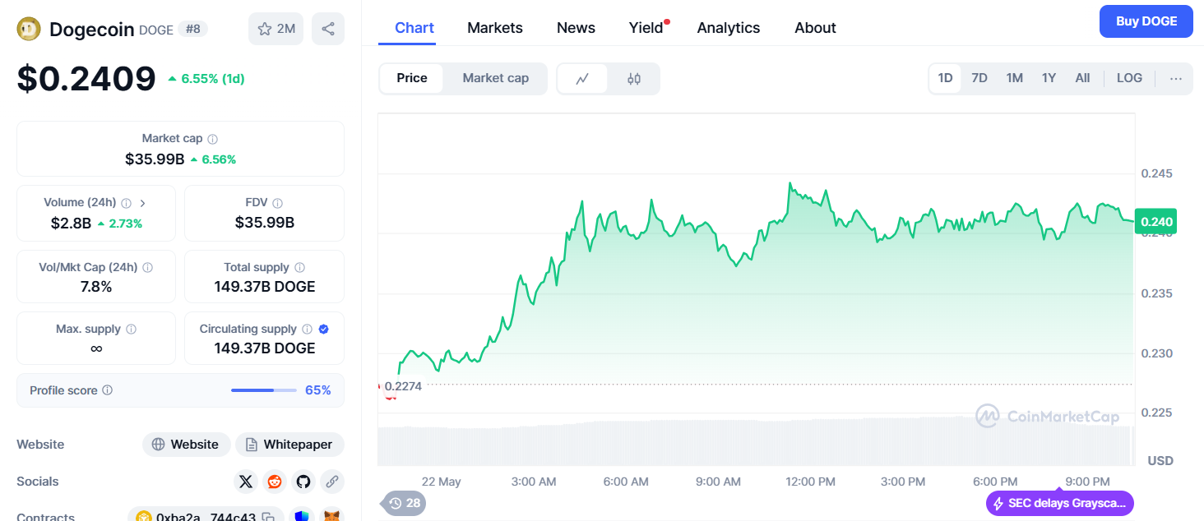Click the 22 May date axis label
This screenshot has width=1204, height=521.
[441, 482]
